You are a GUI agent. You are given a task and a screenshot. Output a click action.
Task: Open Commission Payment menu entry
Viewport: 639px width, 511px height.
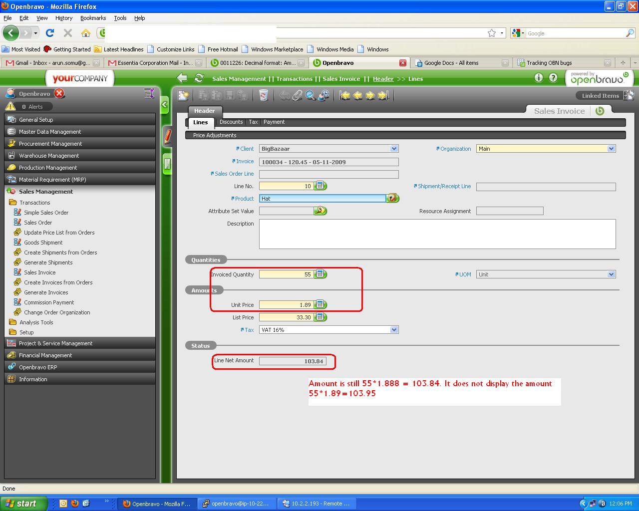[49, 302]
